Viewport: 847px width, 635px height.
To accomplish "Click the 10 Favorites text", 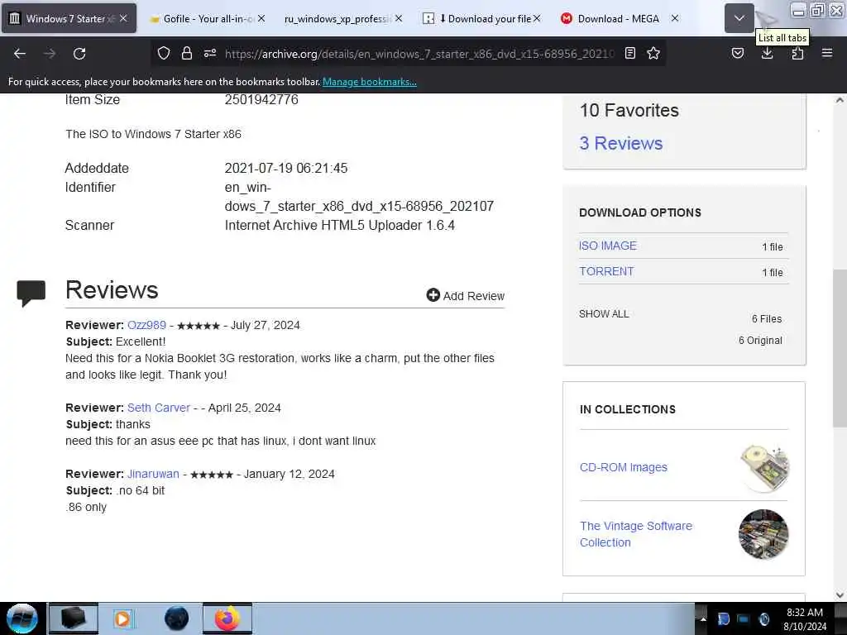I will point(629,110).
